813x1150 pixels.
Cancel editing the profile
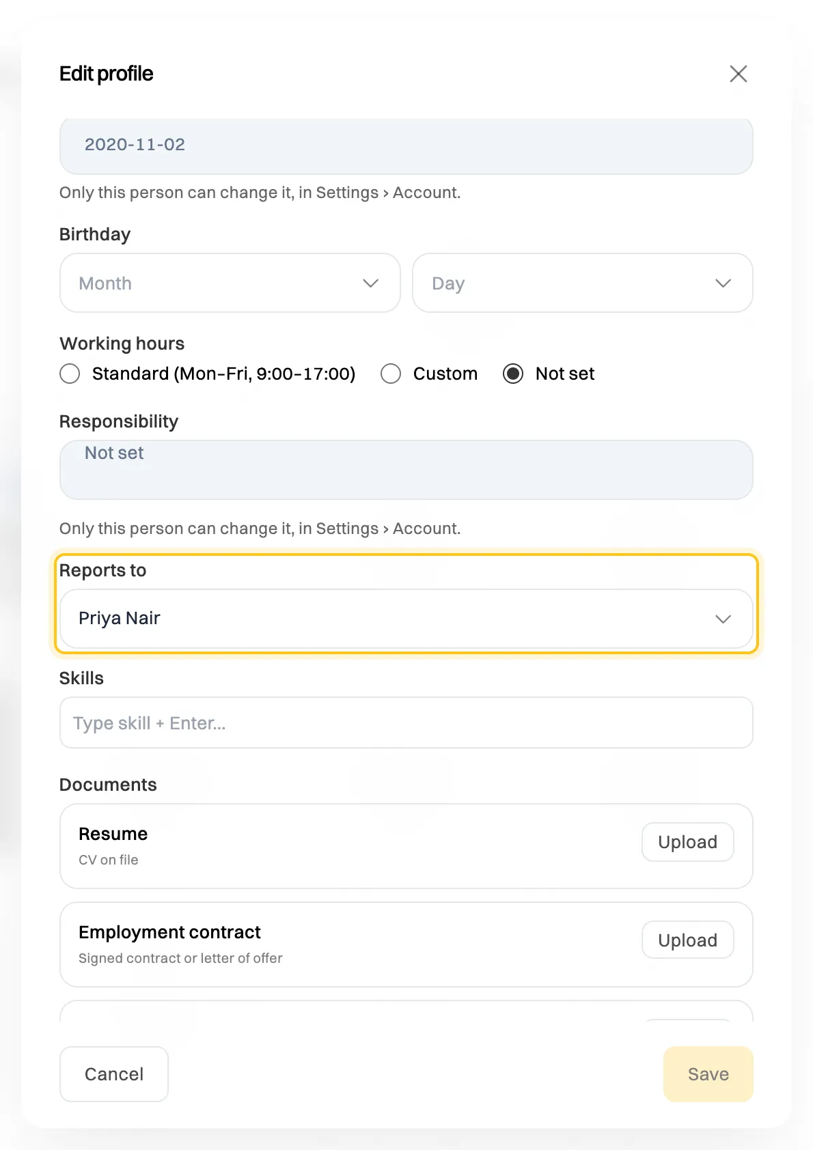click(x=114, y=1074)
